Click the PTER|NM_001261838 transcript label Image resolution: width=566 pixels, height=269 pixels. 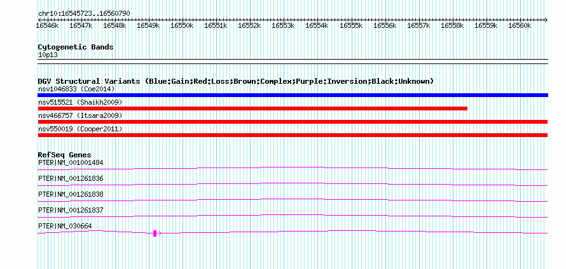tap(71, 194)
